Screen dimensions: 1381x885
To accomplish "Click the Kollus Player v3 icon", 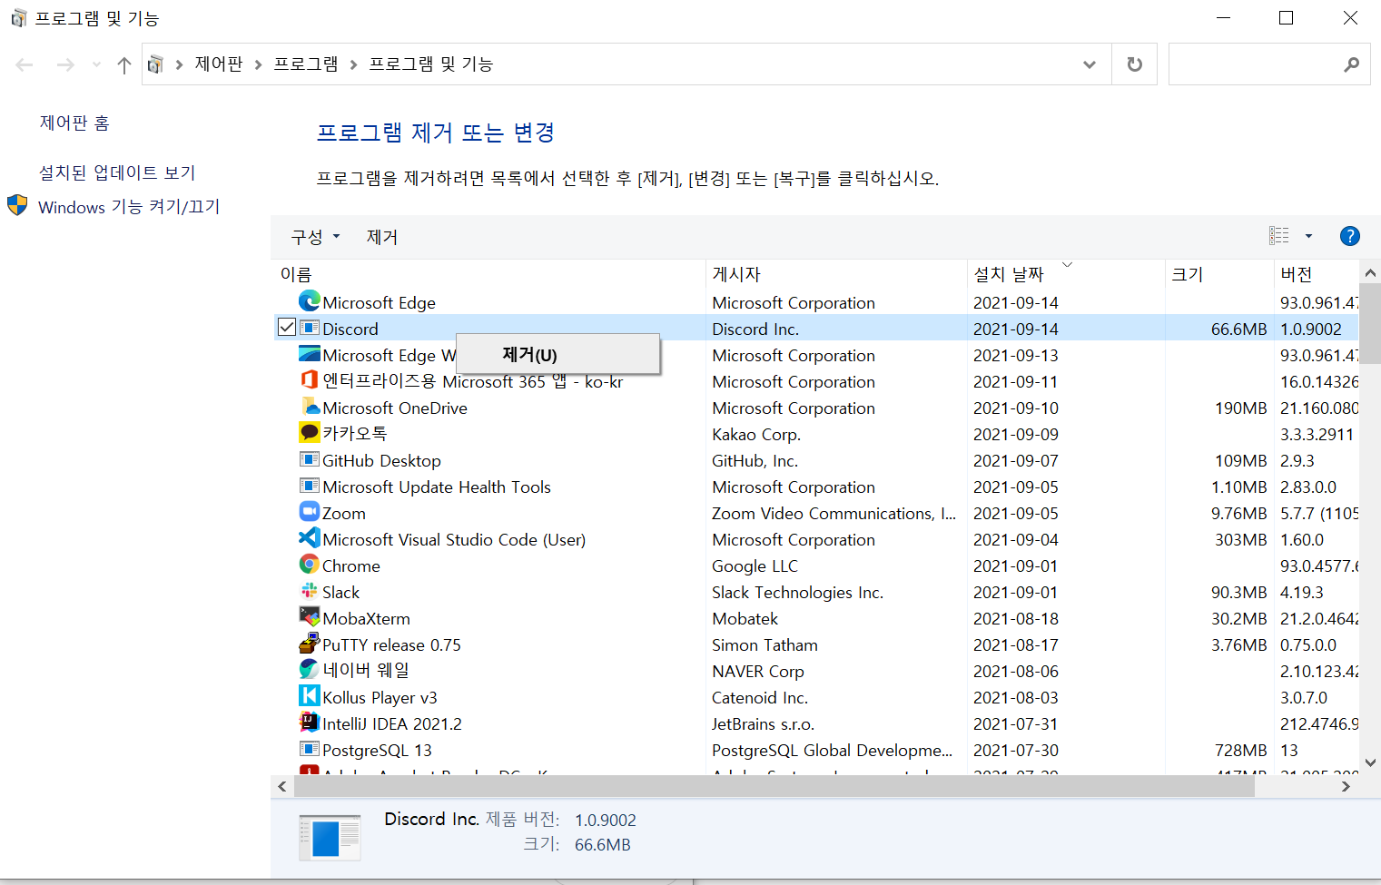I will click(310, 696).
